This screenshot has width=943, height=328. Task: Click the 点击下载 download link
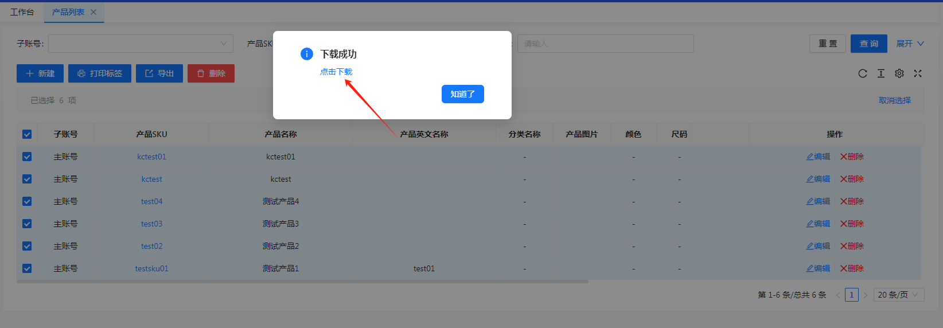point(336,72)
